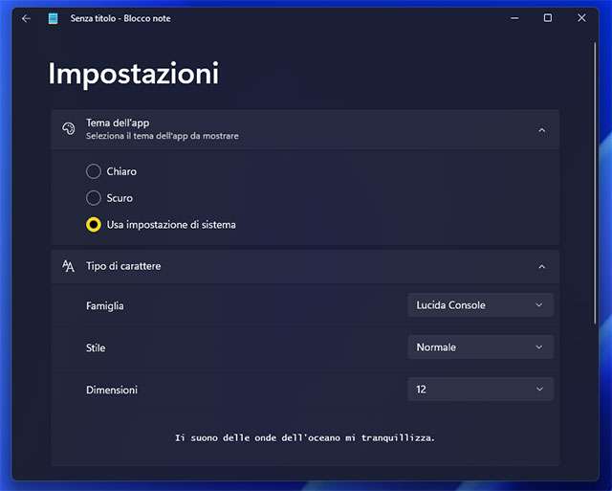Collapse the Tipo di carattere section chevron

click(541, 266)
